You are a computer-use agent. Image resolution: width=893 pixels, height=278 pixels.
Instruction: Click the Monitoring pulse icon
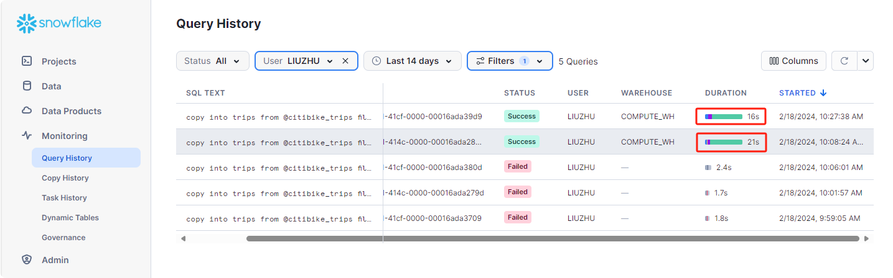click(27, 136)
